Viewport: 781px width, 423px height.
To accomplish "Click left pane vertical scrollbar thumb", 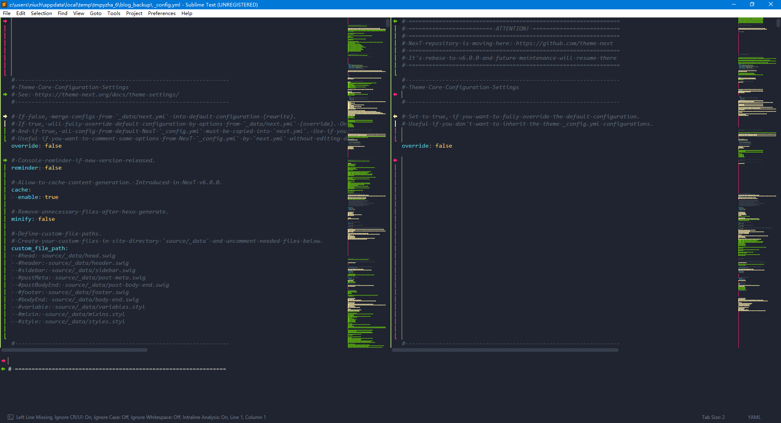I will 388,23.
